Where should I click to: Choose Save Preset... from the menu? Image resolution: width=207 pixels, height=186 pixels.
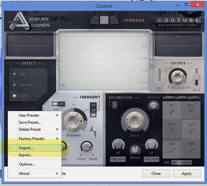pyautogui.click(x=35, y=122)
